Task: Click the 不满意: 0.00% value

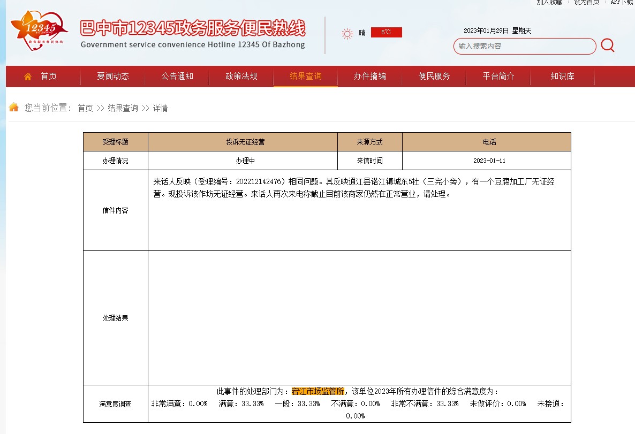Action: (x=356, y=404)
